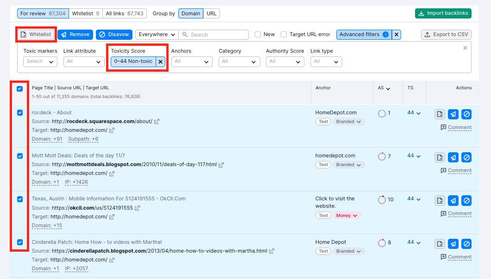
Task: Click remove icon in Cinderella Patch row
Action: 453,244
